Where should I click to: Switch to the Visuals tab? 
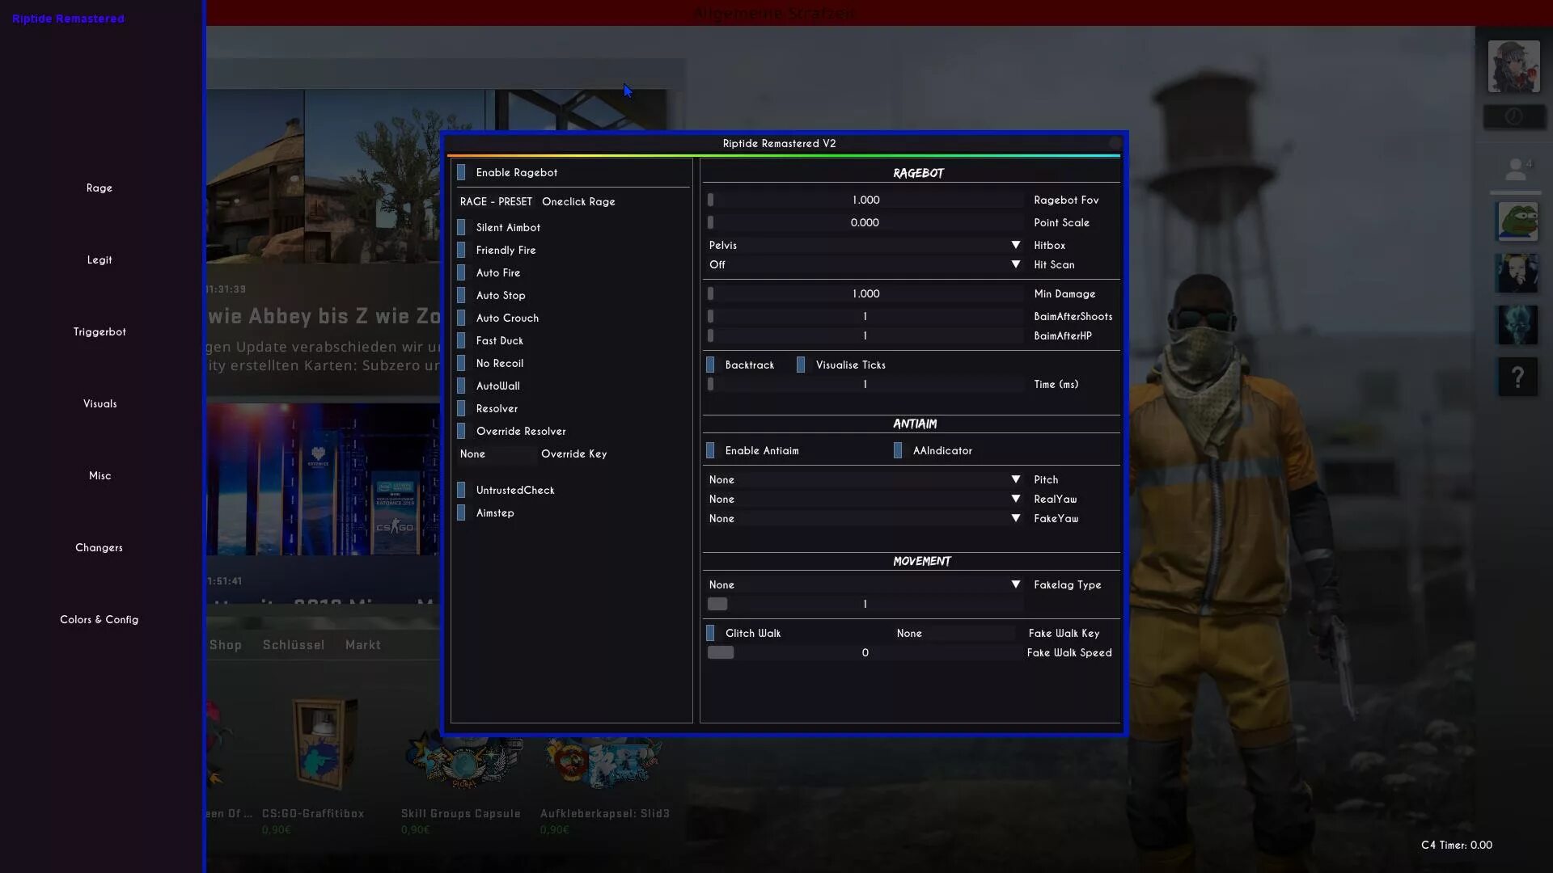99,403
